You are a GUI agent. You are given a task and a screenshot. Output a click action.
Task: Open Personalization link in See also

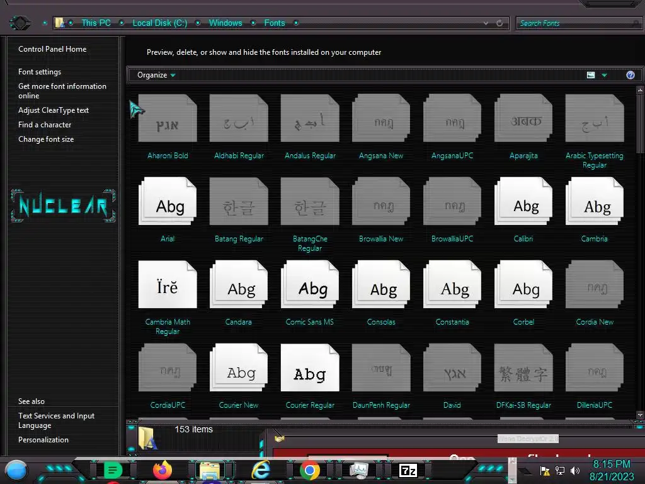click(x=43, y=439)
